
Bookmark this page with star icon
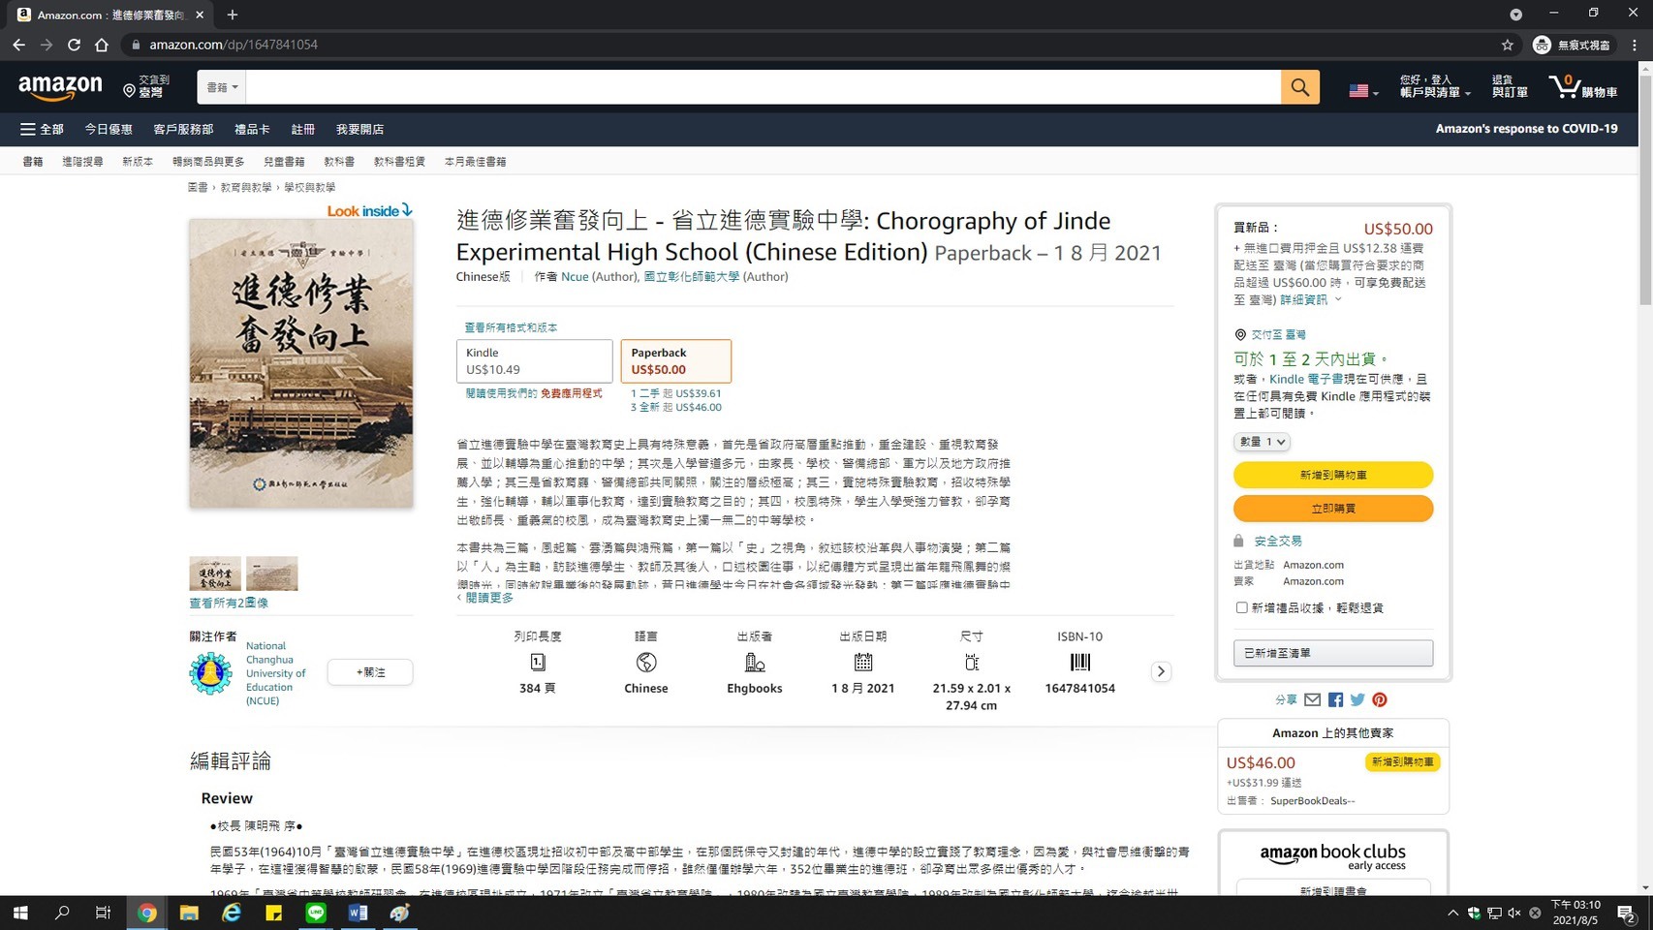pyautogui.click(x=1508, y=45)
